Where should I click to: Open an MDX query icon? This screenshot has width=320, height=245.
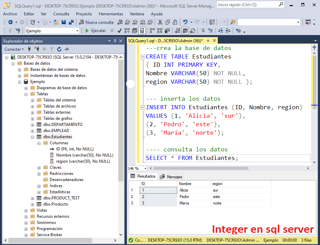point(127,22)
